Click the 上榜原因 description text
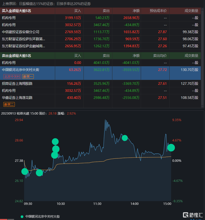Viewport: 205px width, 220px height. [x=46, y=4]
